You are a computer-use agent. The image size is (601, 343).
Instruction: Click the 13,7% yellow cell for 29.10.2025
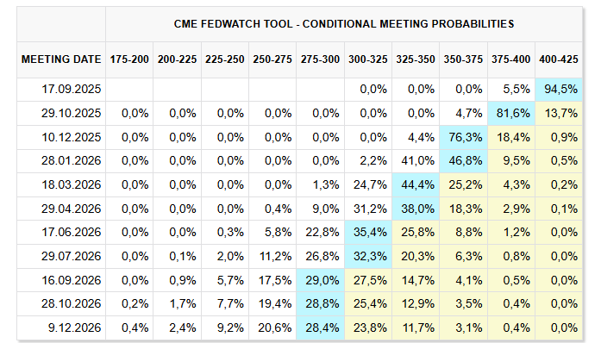click(x=559, y=114)
